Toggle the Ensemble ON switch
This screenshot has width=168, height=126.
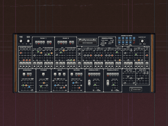click(x=24, y=74)
